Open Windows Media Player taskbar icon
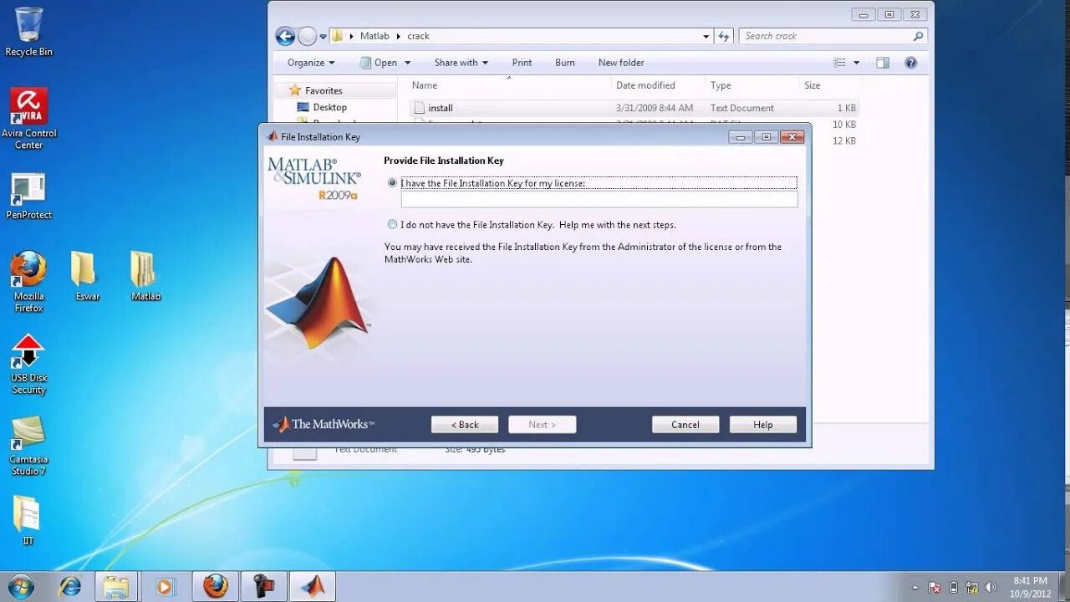 (x=165, y=586)
